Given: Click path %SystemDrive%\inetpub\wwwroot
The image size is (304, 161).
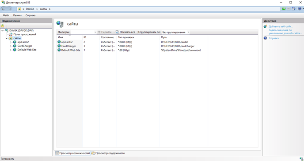Looking at the screenshot, I should pyautogui.click(x=181, y=50).
